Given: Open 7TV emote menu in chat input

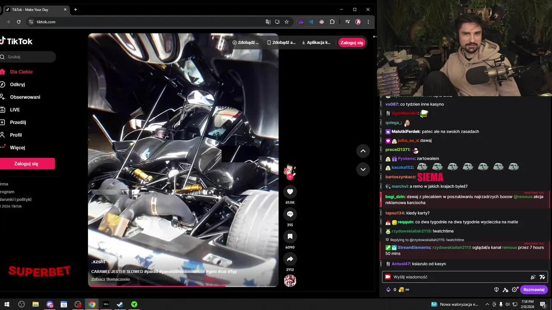Looking at the screenshot, I should pyautogui.click(x=542, y=277).
